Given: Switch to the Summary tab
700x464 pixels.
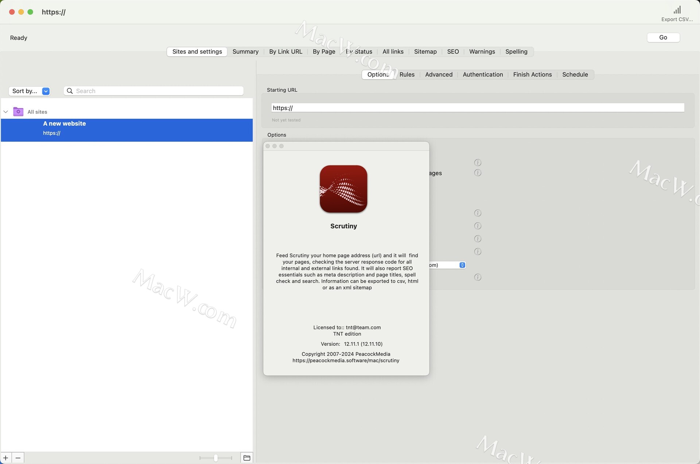Looking at the screenshot, I should coord(245,52).
